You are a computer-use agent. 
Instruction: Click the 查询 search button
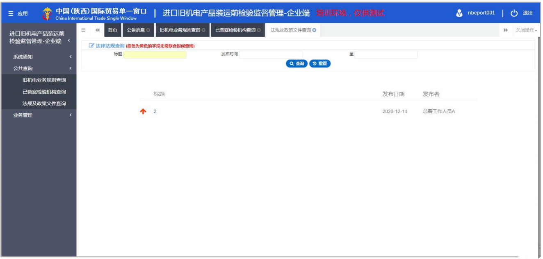tap(297, 63)
